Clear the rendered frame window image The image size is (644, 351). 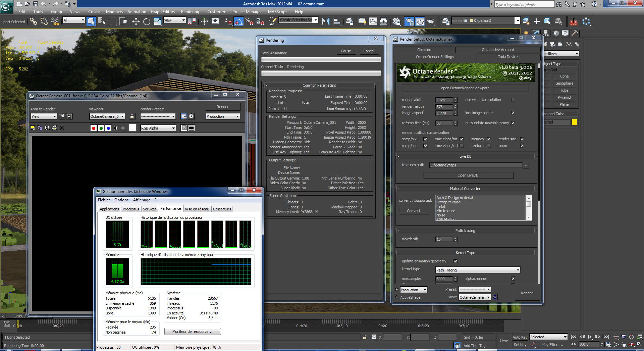pyautogui.click(x=62, y=128)
